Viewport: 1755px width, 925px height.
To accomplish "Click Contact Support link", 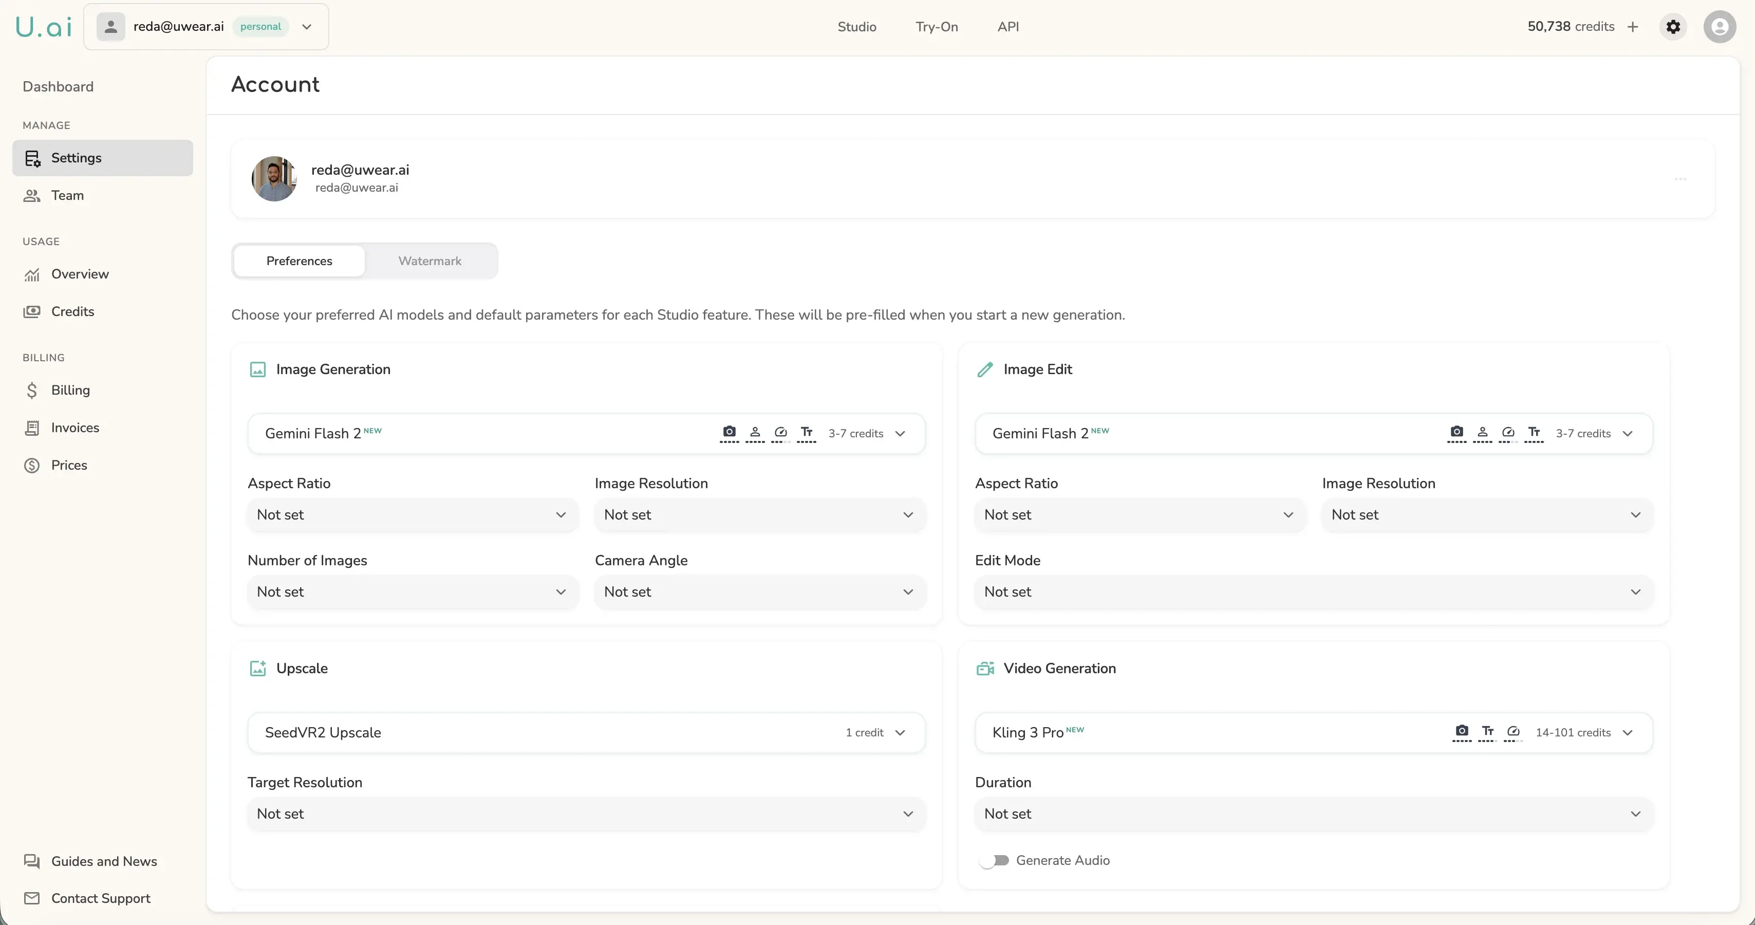I will click(100, 898).
